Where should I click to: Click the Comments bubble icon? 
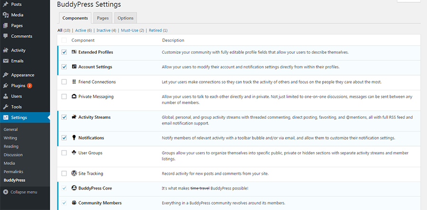pyautogui.click(x=5, y=36)
